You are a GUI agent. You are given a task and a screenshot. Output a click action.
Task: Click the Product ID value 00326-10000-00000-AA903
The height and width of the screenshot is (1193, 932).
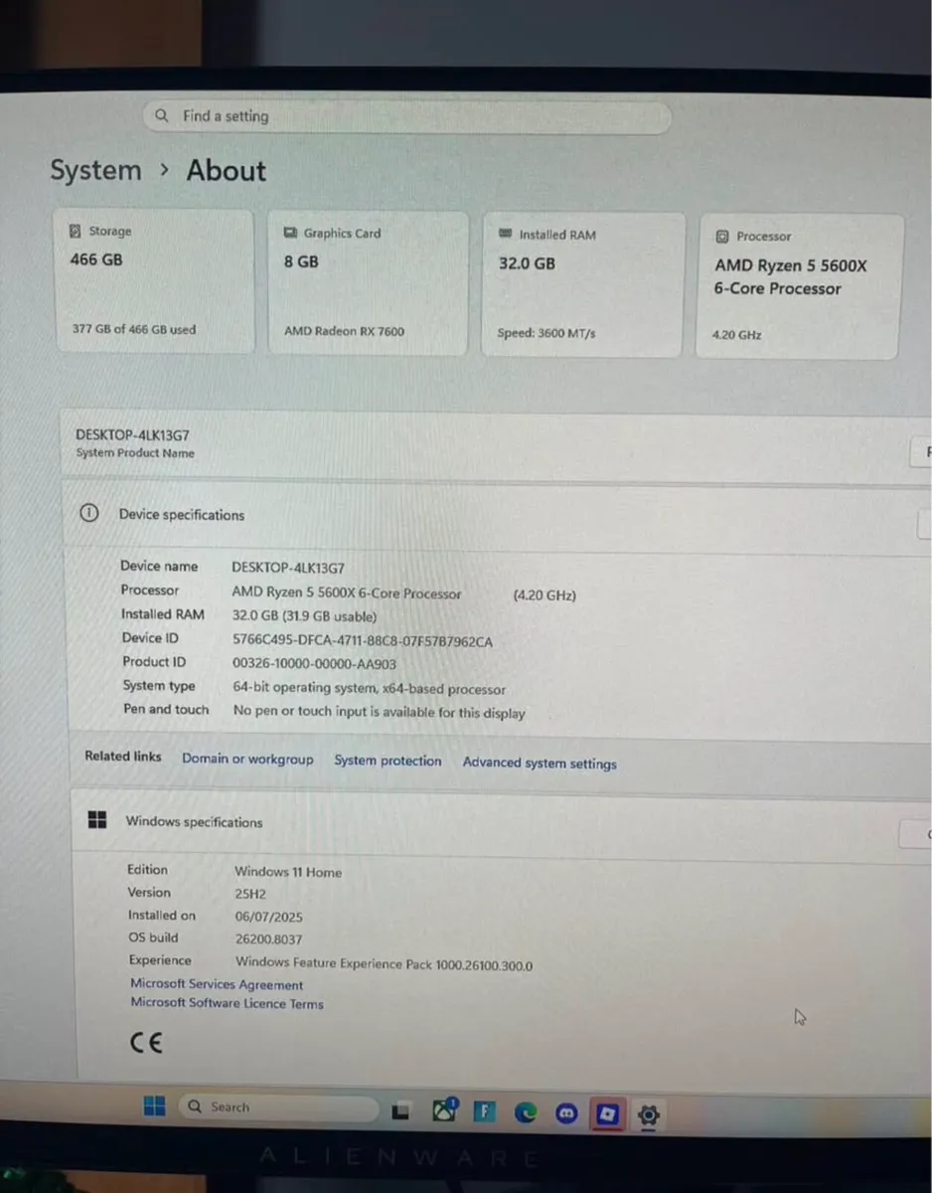[314, 665]
